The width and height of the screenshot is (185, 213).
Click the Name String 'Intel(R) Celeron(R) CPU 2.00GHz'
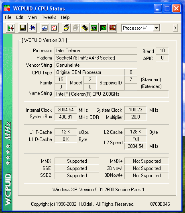(x=112, y=94)
